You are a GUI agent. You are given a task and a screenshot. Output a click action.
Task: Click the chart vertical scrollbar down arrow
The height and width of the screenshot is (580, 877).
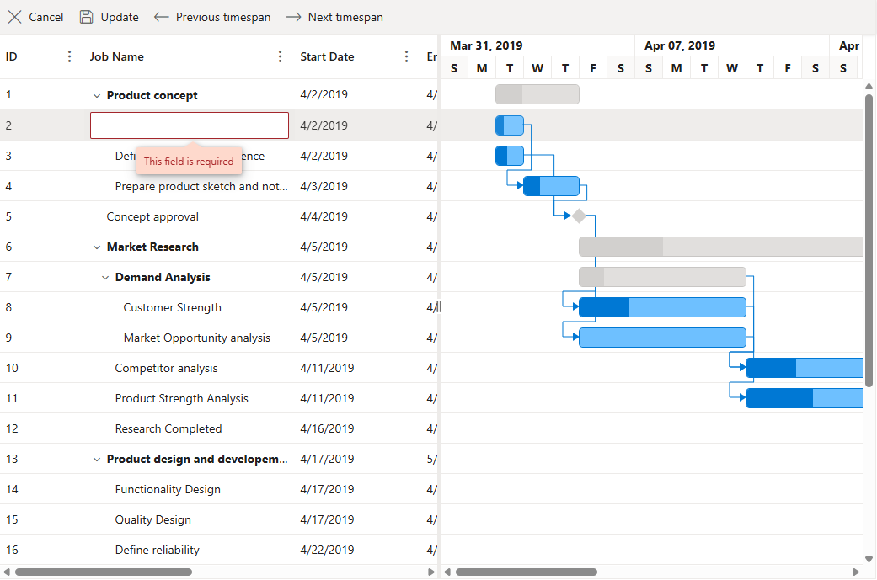pos(869,559)
